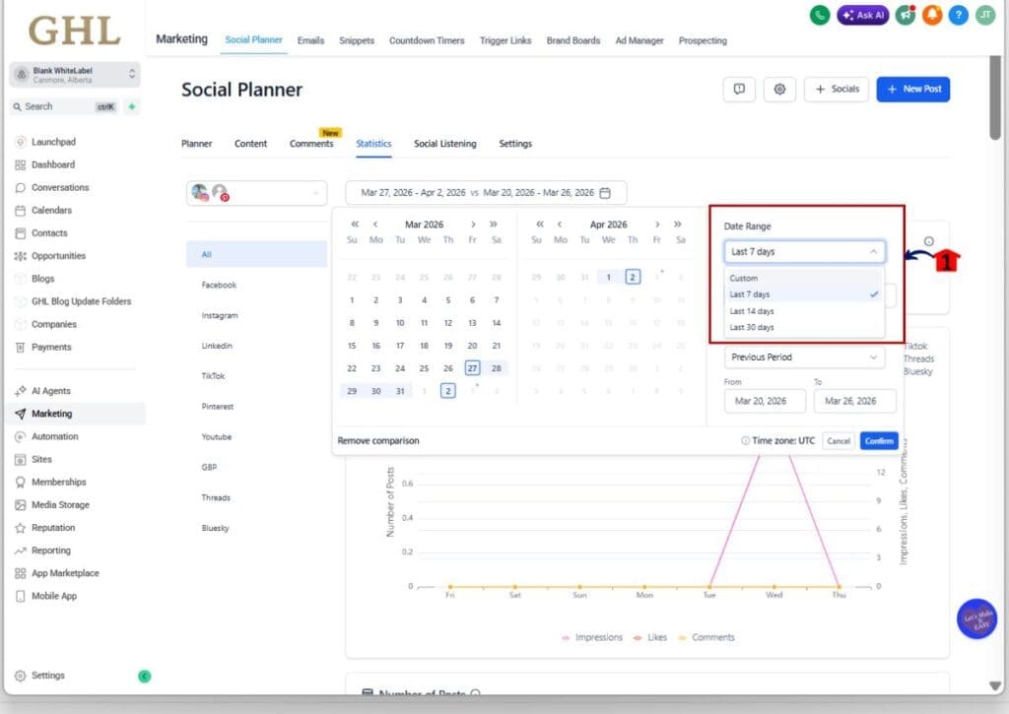
Task: Click the calendar icon in date range field
Action: point(606,193)
